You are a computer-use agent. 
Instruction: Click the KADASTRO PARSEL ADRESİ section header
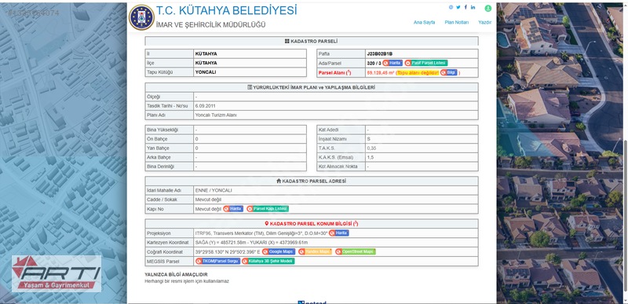(x=311, y=181)
